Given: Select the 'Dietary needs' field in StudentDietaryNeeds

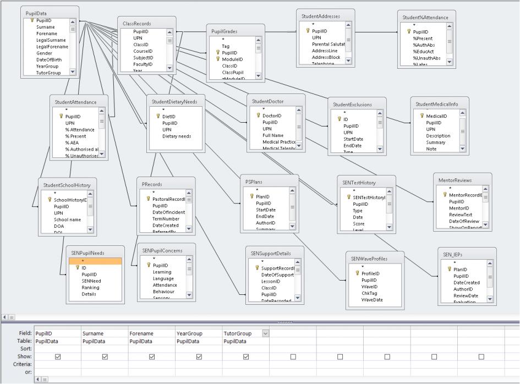Looking at the screenshot, I should coord(177,136).
